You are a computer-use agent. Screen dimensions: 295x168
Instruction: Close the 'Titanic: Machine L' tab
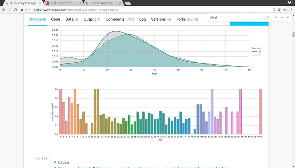[x=120, y=3]
